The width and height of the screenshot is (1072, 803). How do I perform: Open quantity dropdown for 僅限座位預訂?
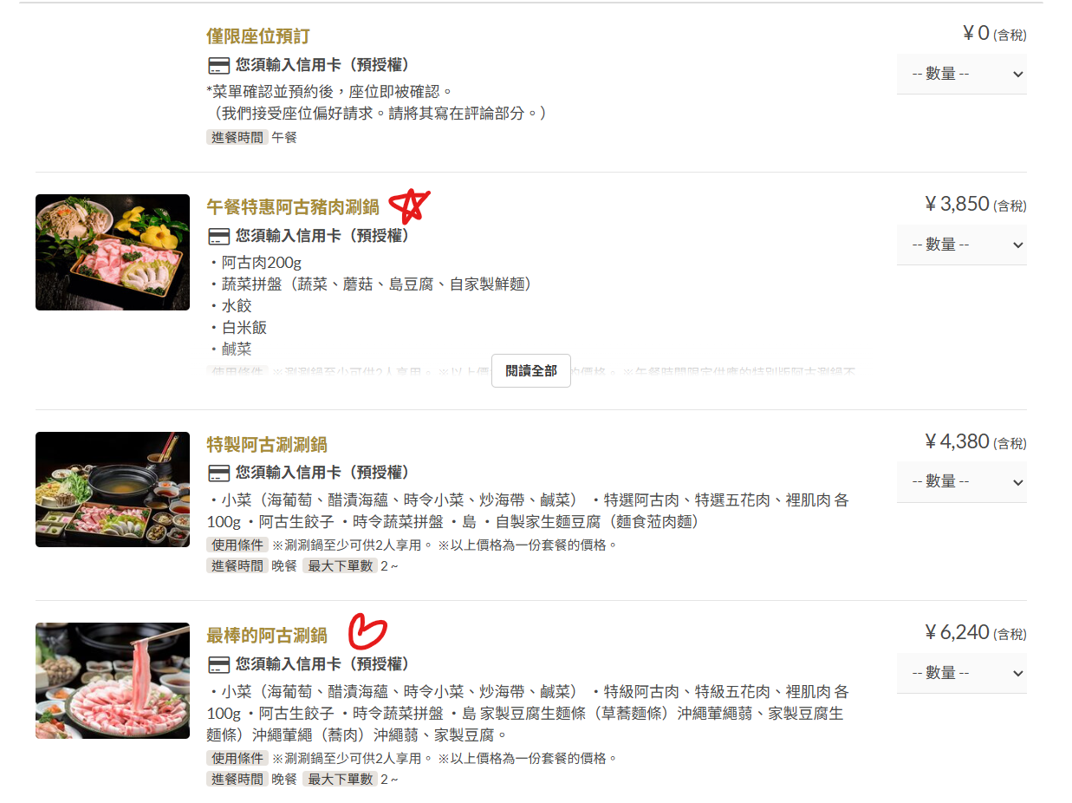[962, 74]
